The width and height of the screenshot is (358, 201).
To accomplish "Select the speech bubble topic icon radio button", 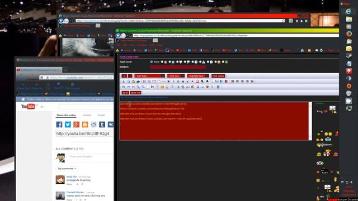I will point(185,62).
